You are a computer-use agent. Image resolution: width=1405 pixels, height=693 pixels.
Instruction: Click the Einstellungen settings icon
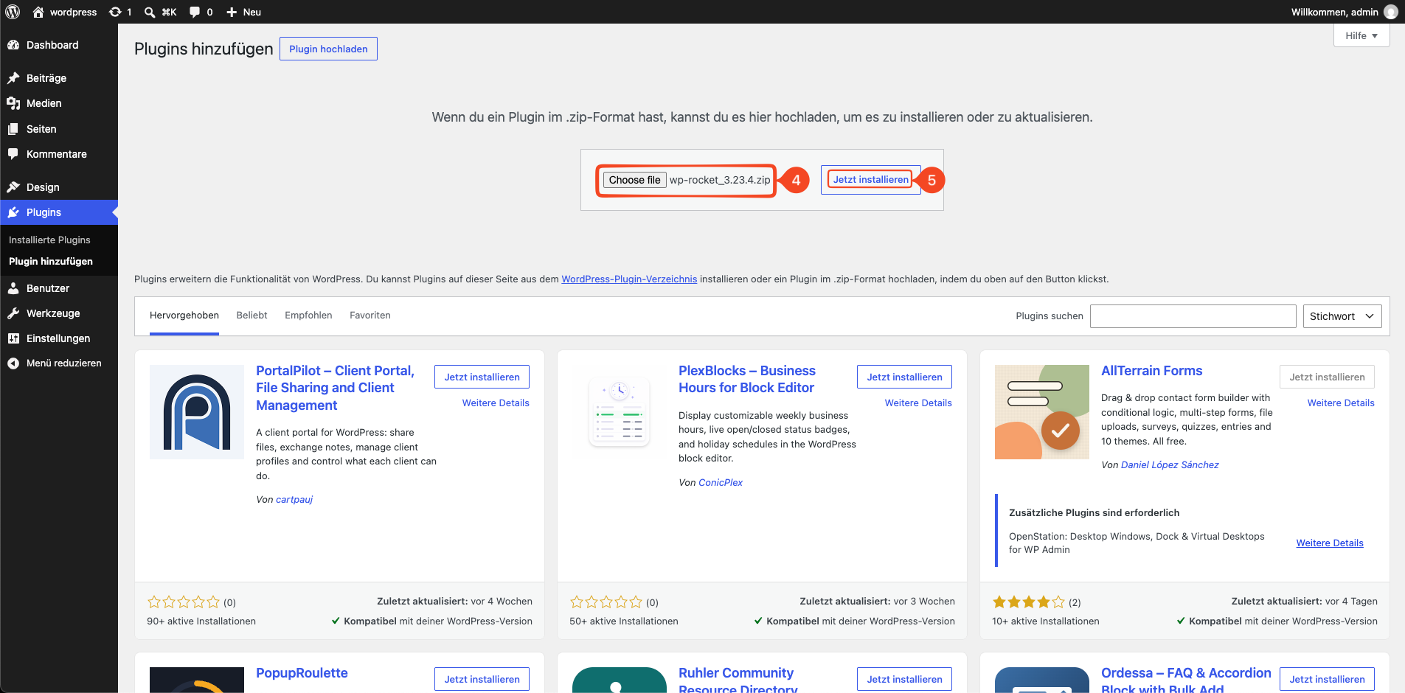pyautogui.click(x=13, y=338)
